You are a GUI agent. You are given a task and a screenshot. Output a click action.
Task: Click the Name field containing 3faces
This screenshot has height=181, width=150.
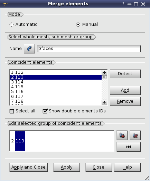pyautogui.click(x=89, y=49)
